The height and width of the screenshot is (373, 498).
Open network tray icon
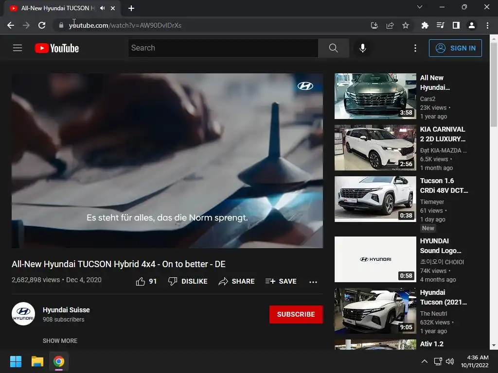[438, 361]
